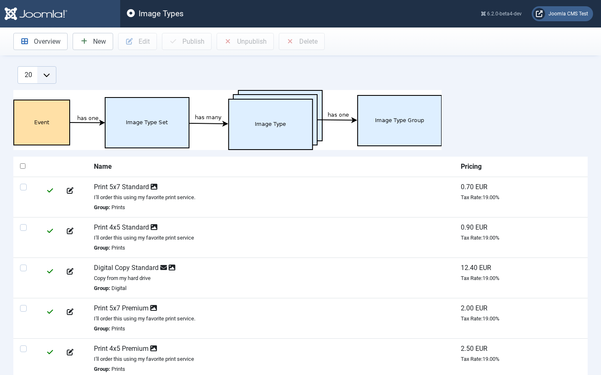The height and width of the screenshot is (375, 601).
Task: Click the "12.40 EUR" price value
Action: click(476, 267)
